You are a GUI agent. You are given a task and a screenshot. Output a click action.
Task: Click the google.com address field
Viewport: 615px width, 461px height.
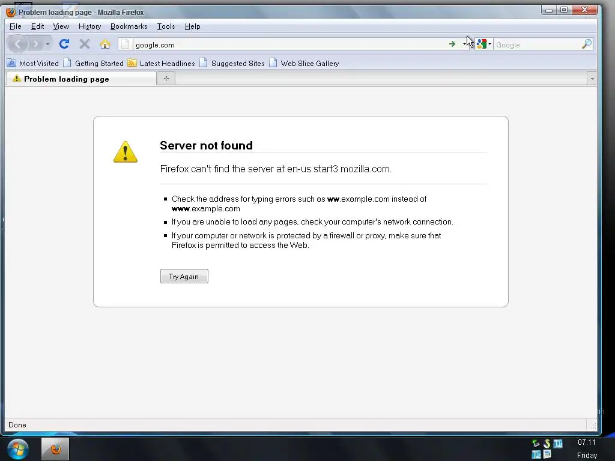coord(289,44)
